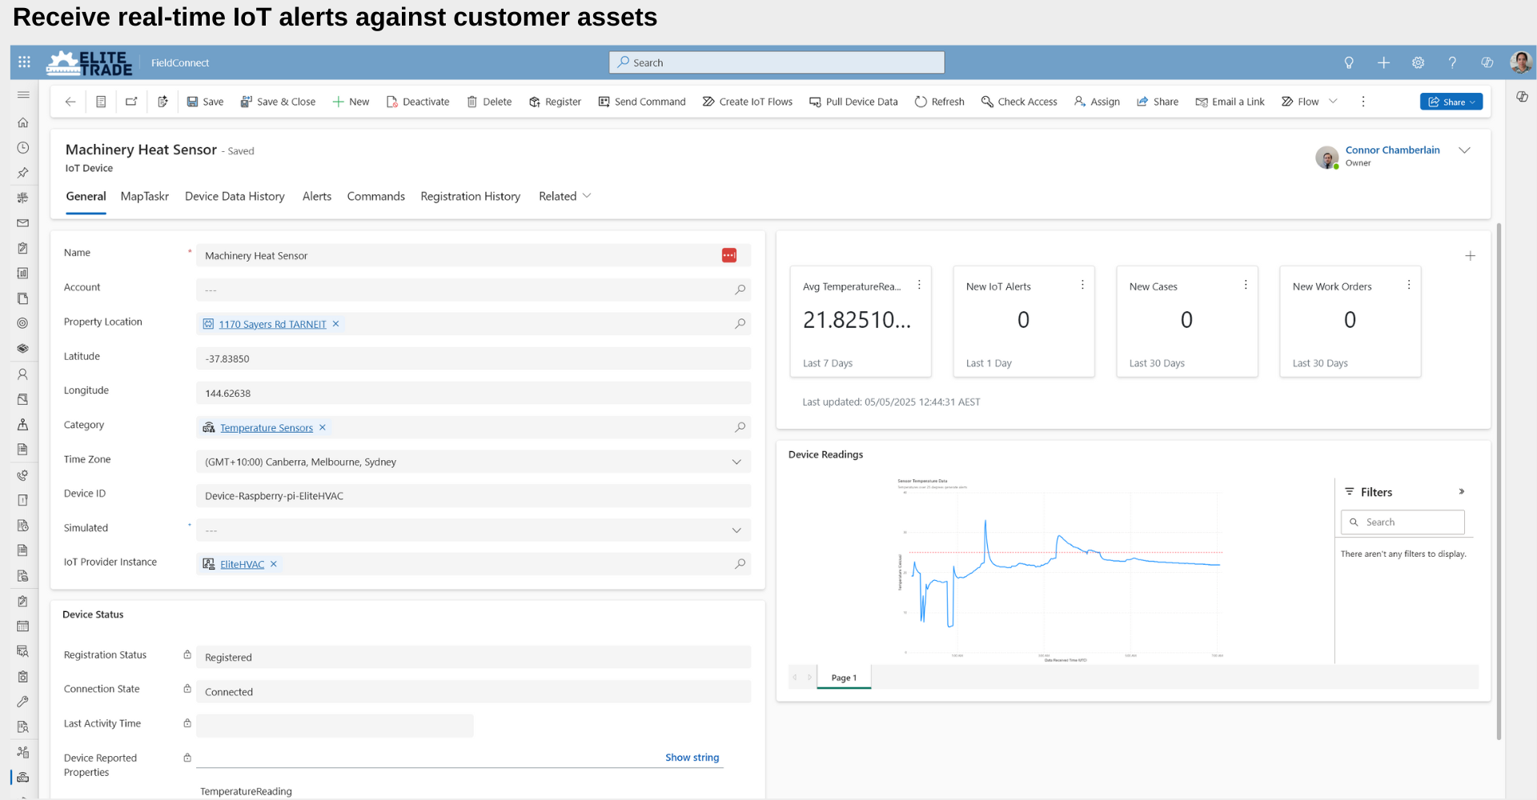This screenshot has width=1537, height=800.
Task: Toggle the hamburger site map menu
Action: click(x=23, y=94)
